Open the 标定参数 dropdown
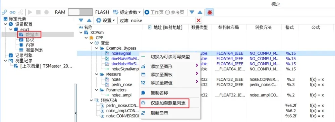Image resolution: width=335 pixels, height=122 pixels. pos(127,12)
